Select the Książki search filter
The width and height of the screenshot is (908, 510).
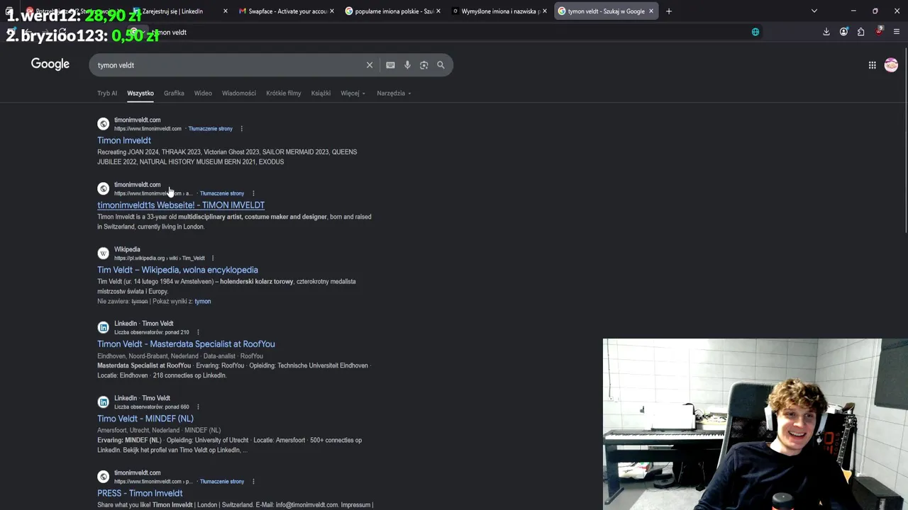coord(321,93)
